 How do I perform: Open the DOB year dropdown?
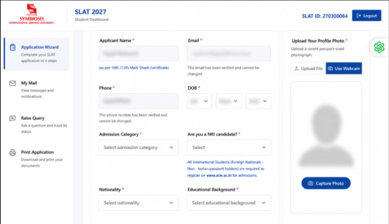click(258, 101)
